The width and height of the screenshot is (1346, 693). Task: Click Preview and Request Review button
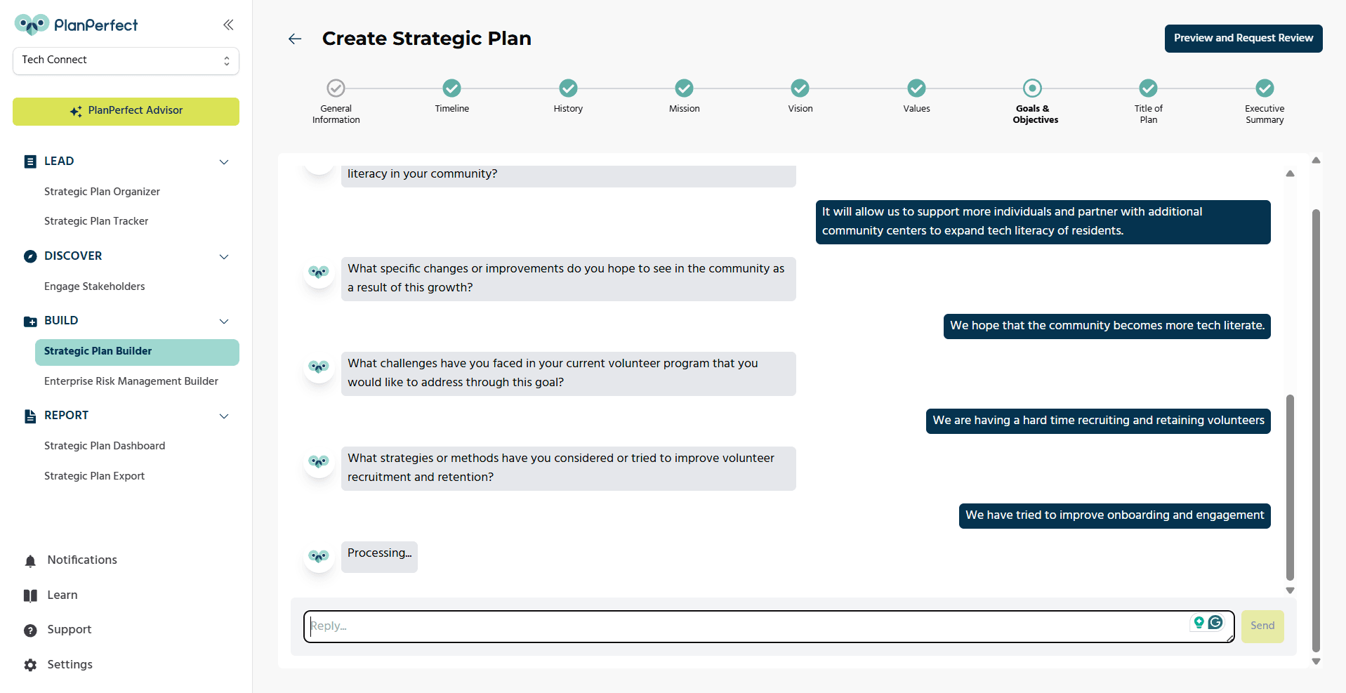[x=1243, y=39]
